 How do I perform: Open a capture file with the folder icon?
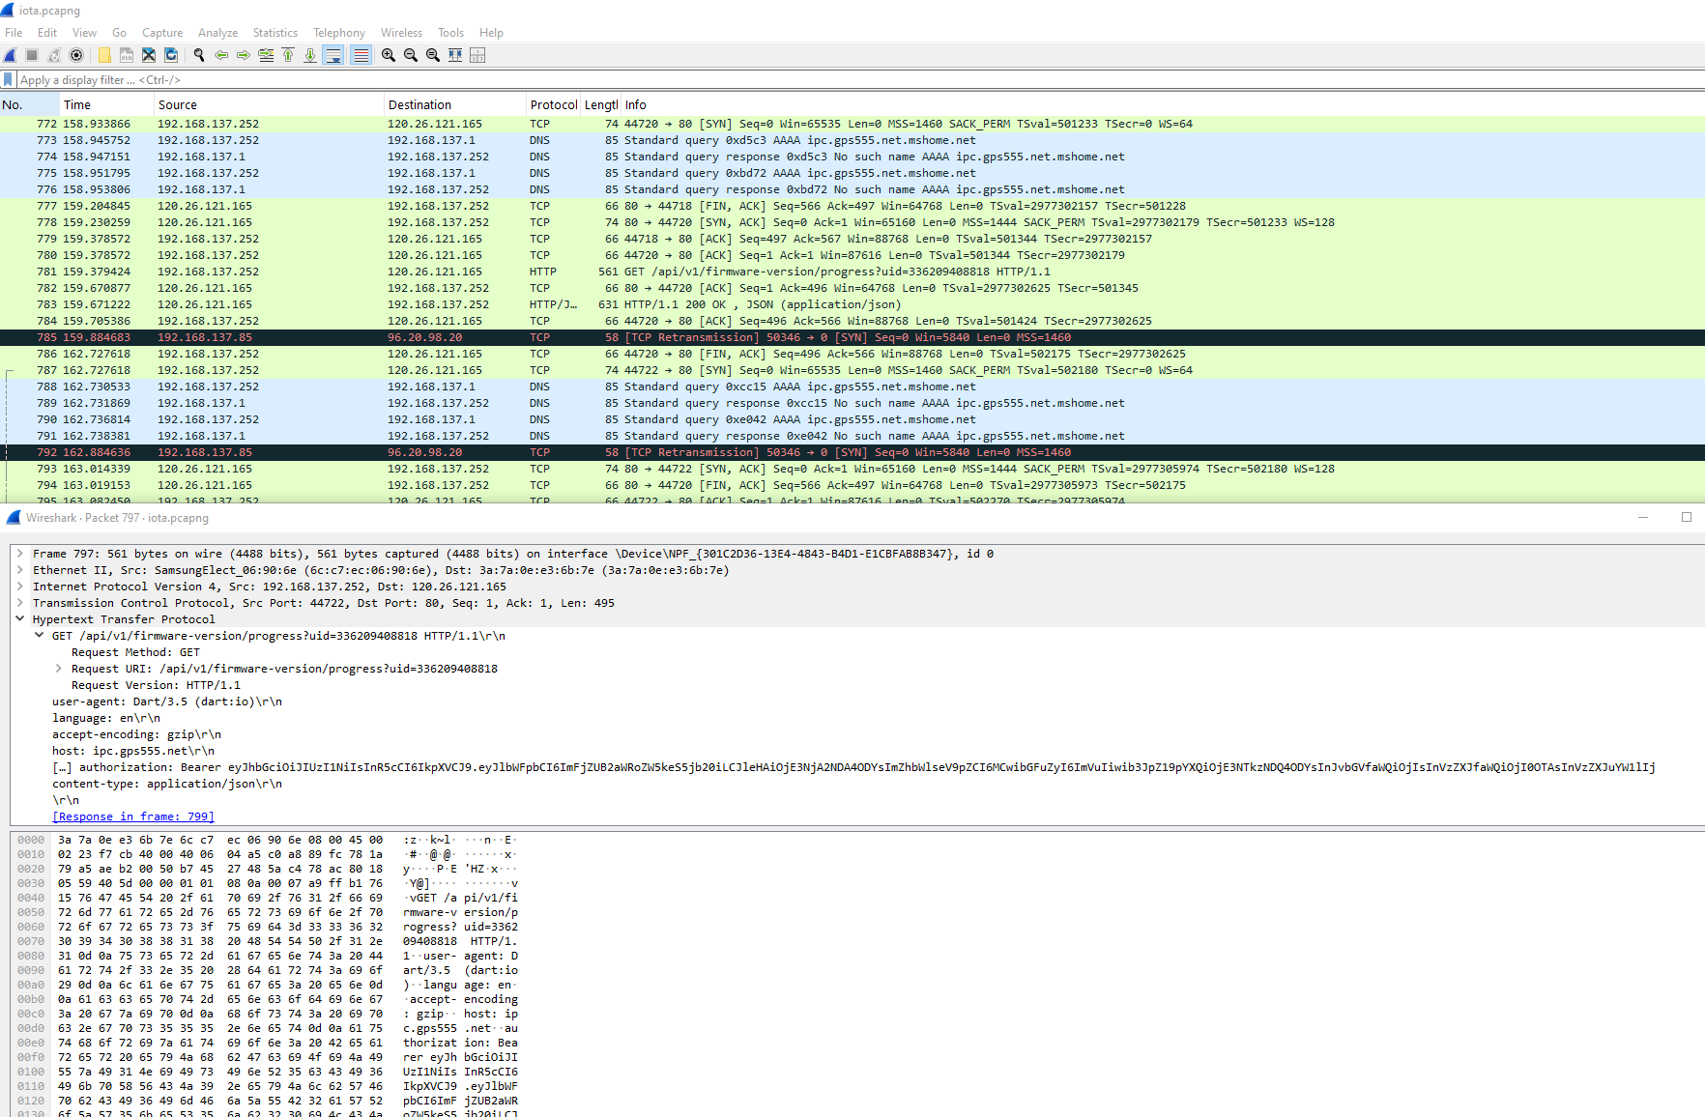(104, 55)
